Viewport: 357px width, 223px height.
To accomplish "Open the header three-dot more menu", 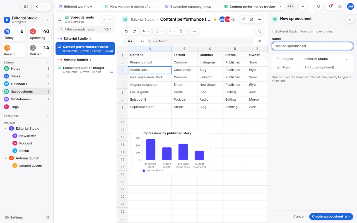I will coord(259,19).
